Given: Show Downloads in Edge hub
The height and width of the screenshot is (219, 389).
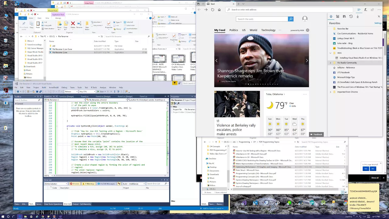Looking at the screenshot, I should (358, 16).
